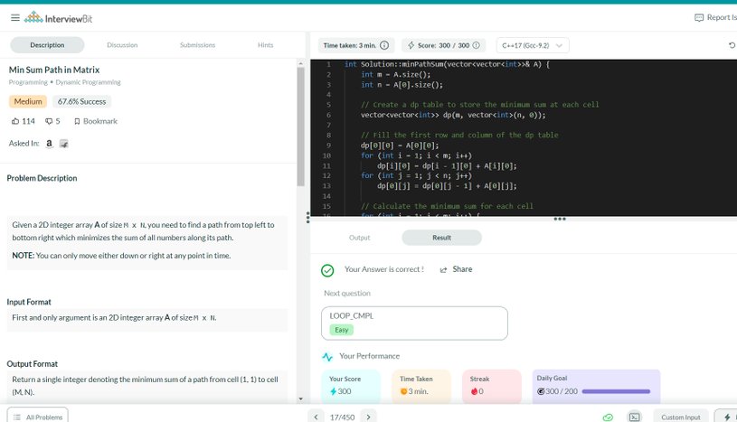The image size is (737, 422).
Task: Click the 17/450 problem counter
Action: [342, 417]
